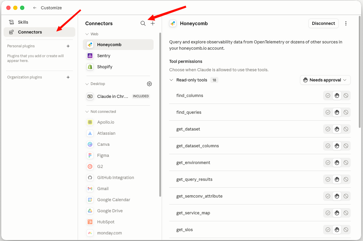This screenshot has width=363, height=241.
Task: Click the 18 count badge
Action: tap(214, 80)
